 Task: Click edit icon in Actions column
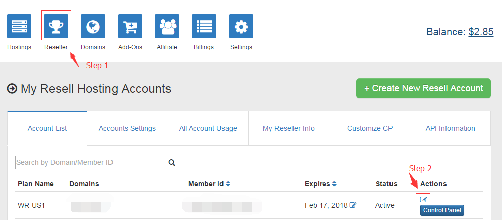click(x=423, y=199)
